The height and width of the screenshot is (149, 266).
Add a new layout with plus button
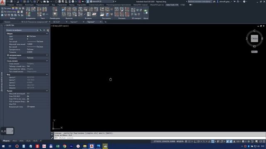(x=41, y=141)
